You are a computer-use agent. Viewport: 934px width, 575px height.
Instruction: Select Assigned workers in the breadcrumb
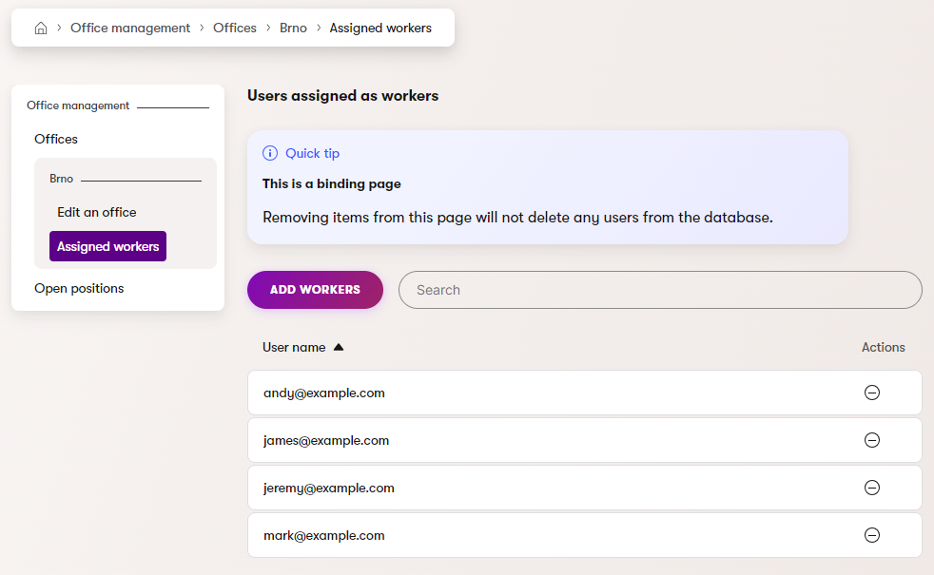point(380,29)
